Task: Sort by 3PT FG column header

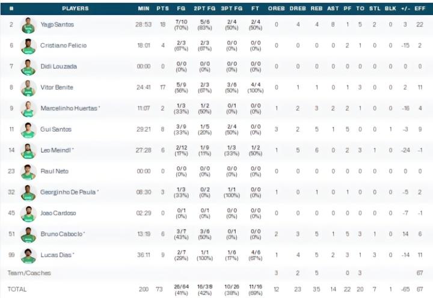Action: [x=232, y=8]
